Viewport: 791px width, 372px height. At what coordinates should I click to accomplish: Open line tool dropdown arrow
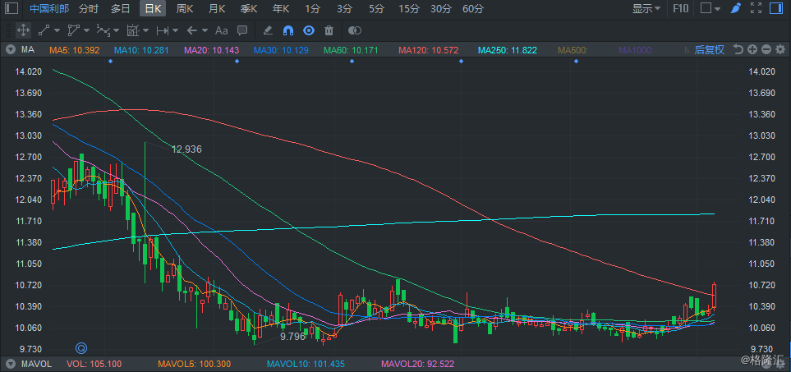[57, 30]
